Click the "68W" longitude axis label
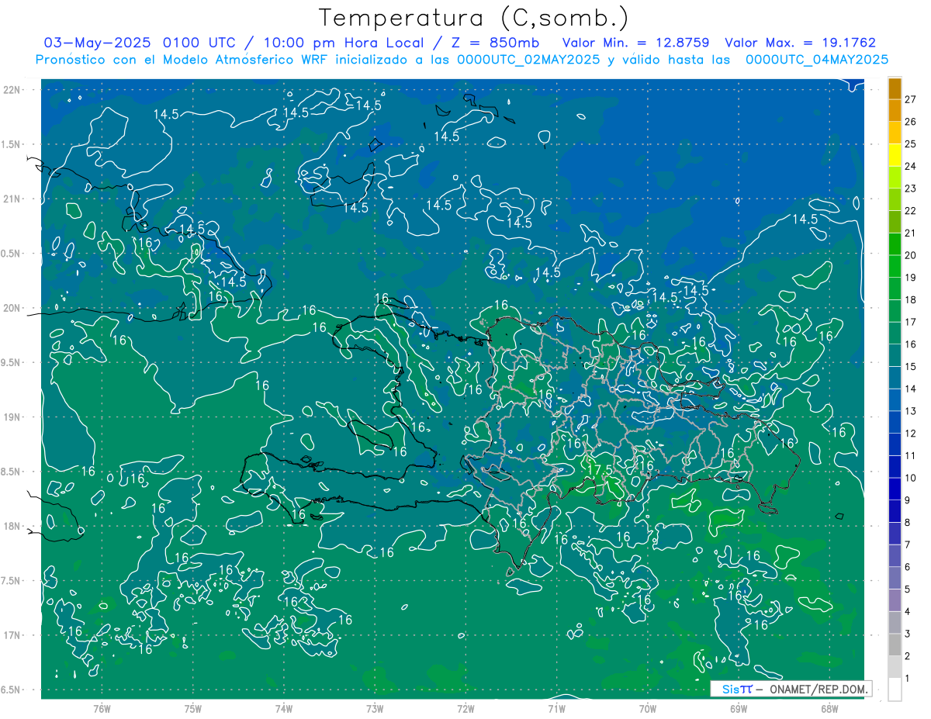Image resolution: width=931 pixels, height=719 pixels. tap(829, 708)
